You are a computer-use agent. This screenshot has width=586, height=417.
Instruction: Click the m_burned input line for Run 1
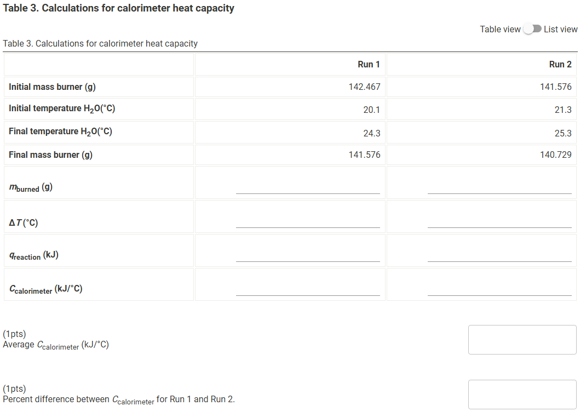click(x=308, y=192)
